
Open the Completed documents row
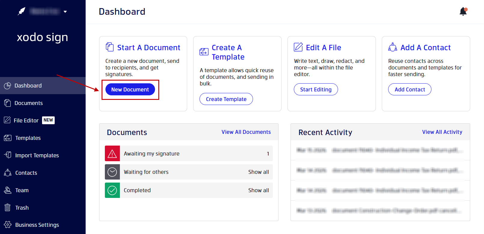pos(189,190)
